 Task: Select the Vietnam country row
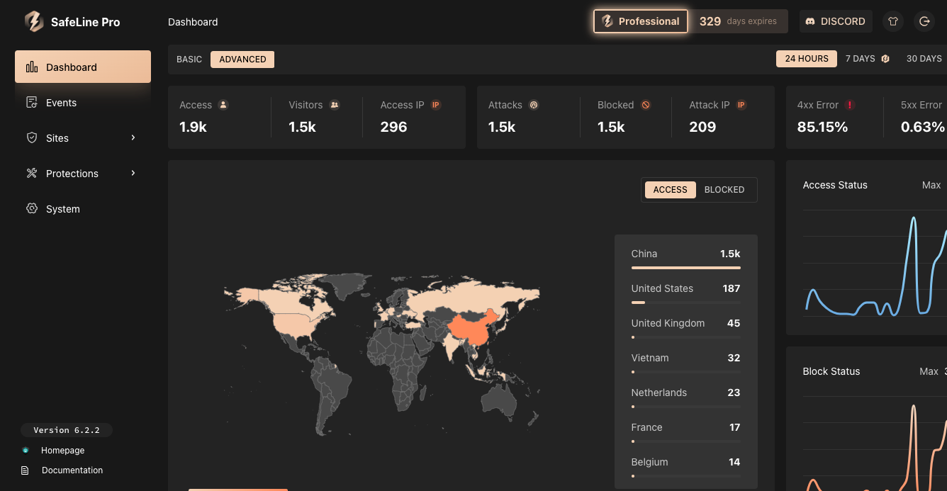pos(686,361)
